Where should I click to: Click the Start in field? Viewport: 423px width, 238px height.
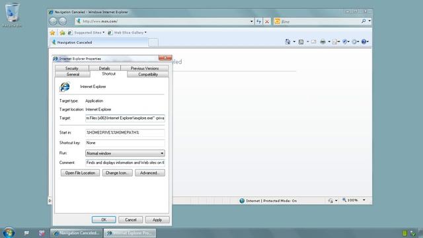(x=125, y=132)
